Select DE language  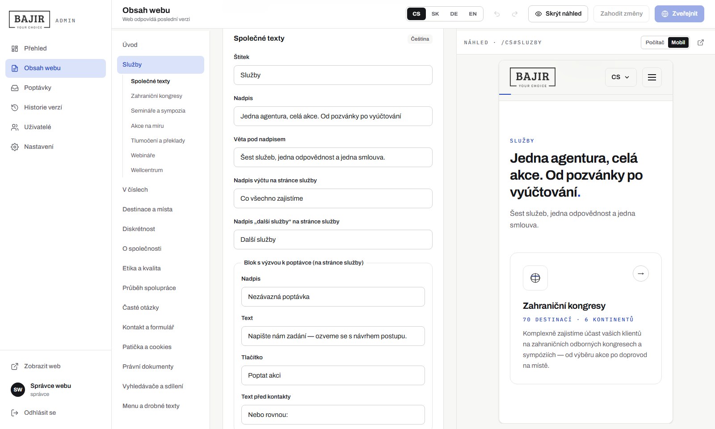454,14
